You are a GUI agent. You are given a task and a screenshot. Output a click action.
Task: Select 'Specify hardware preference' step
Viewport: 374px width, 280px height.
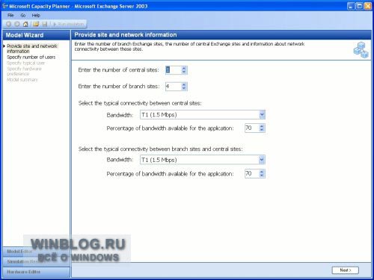[24, 71]
